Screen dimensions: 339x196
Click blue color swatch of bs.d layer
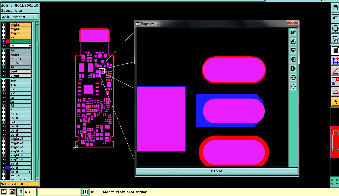click(x=8, y=168)
